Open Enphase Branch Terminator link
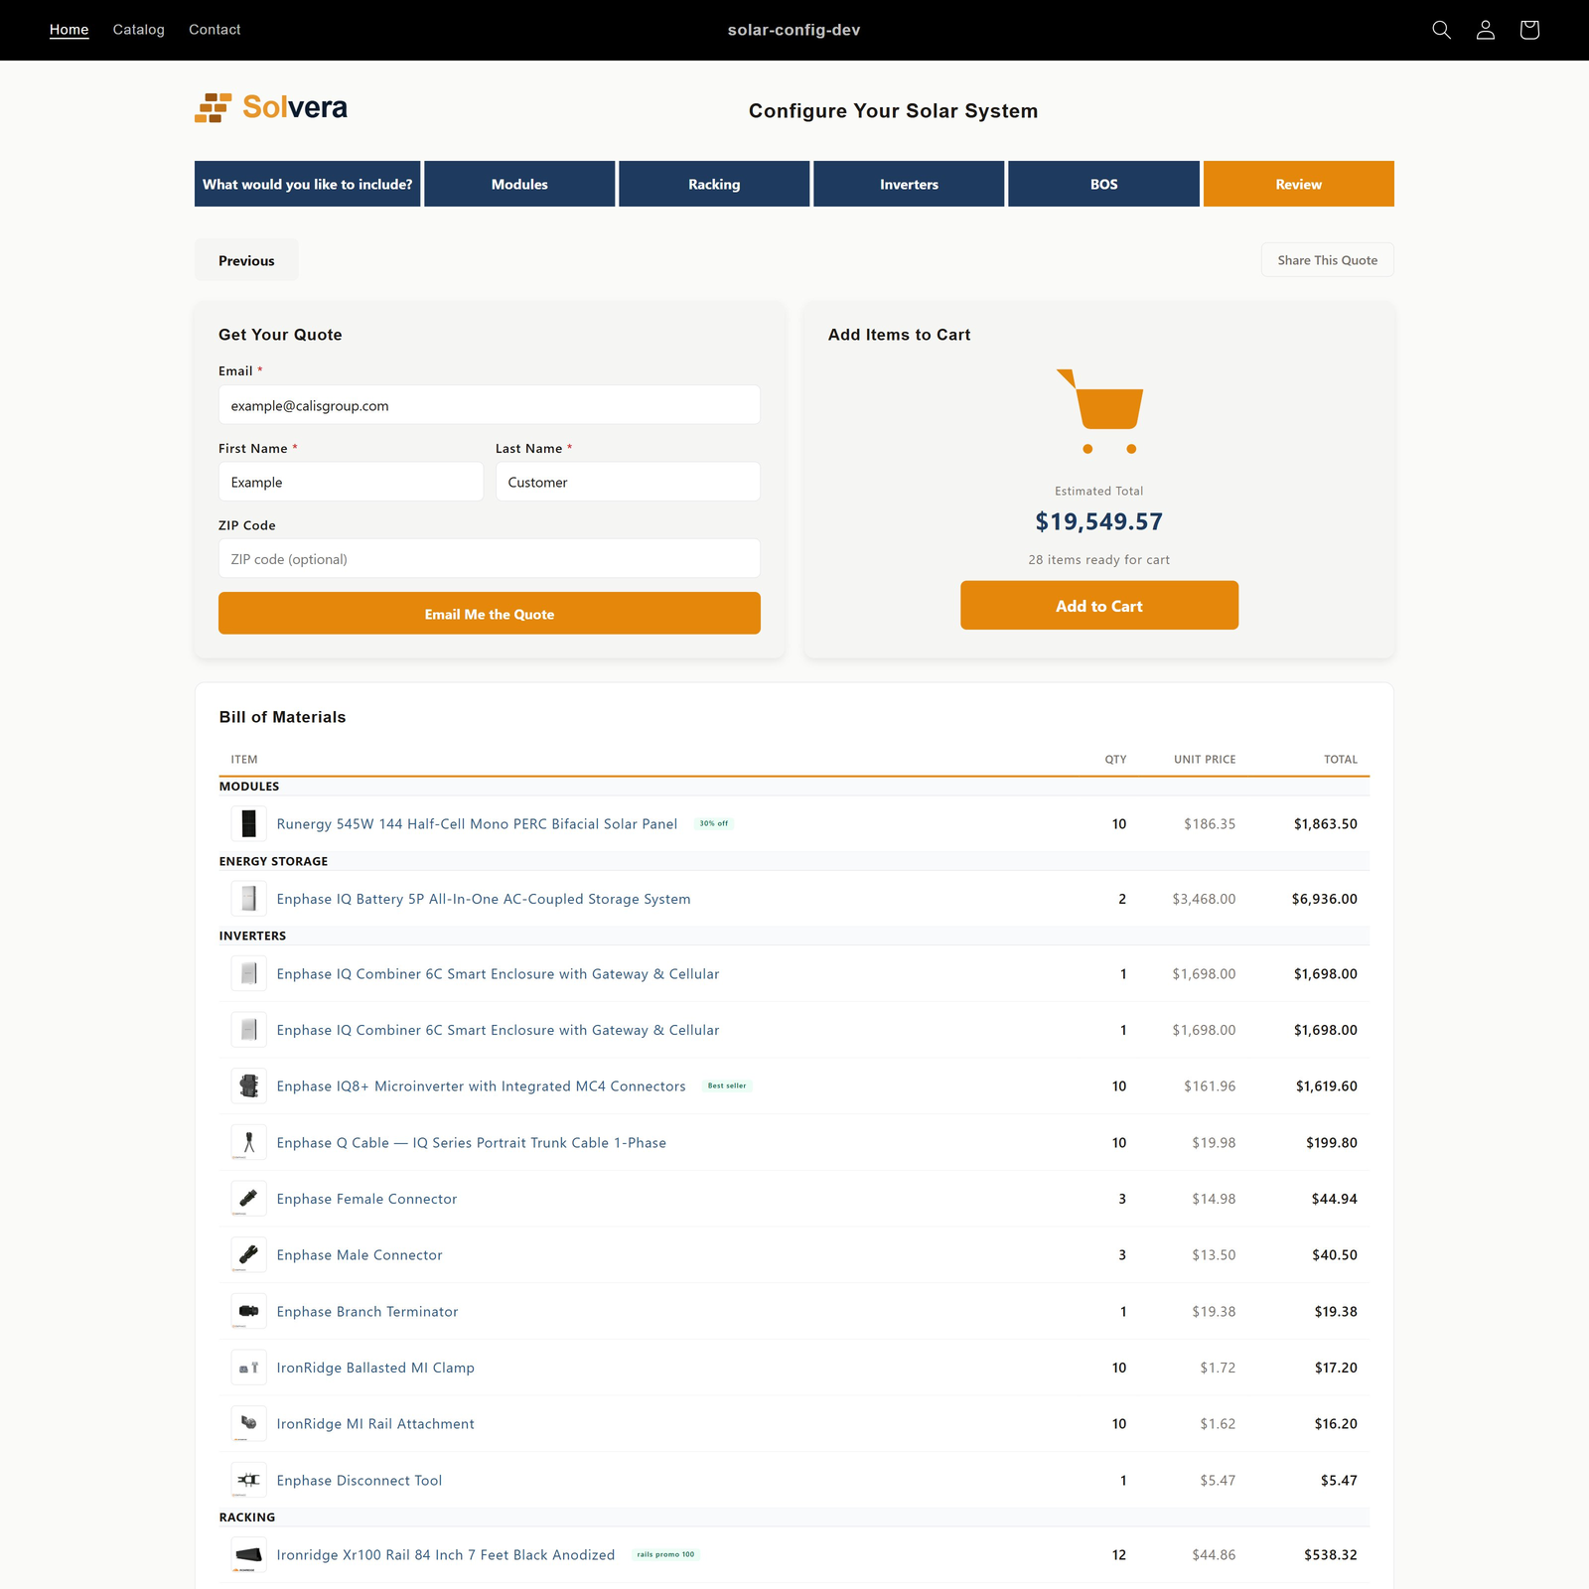The width and height of the screenshot is (1589, 1589). coord(367,1312)
